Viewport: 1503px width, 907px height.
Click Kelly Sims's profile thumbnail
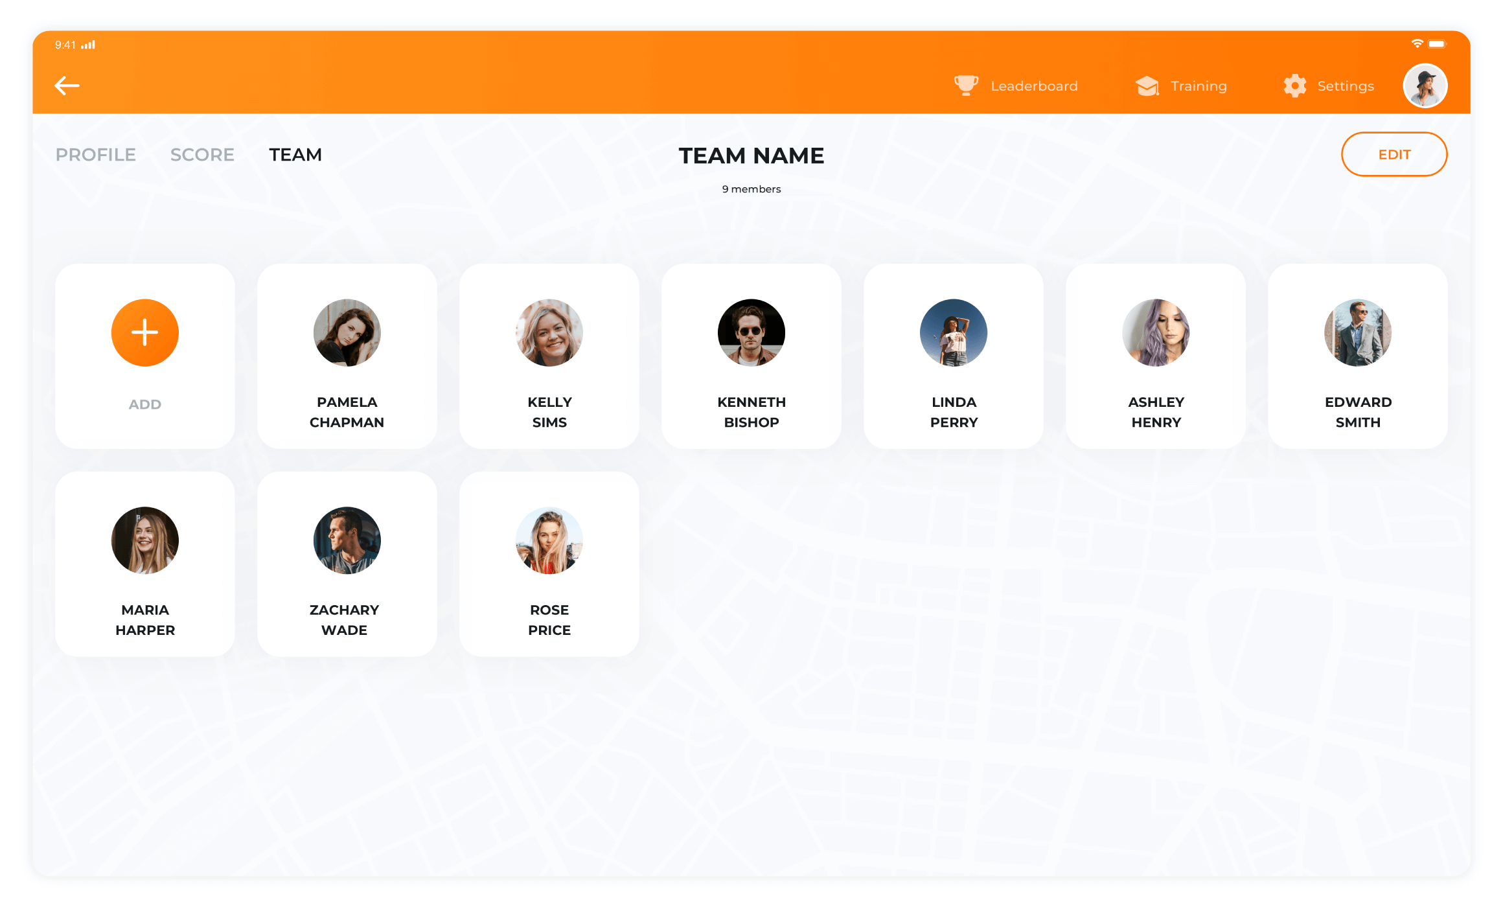click(549, 333)
